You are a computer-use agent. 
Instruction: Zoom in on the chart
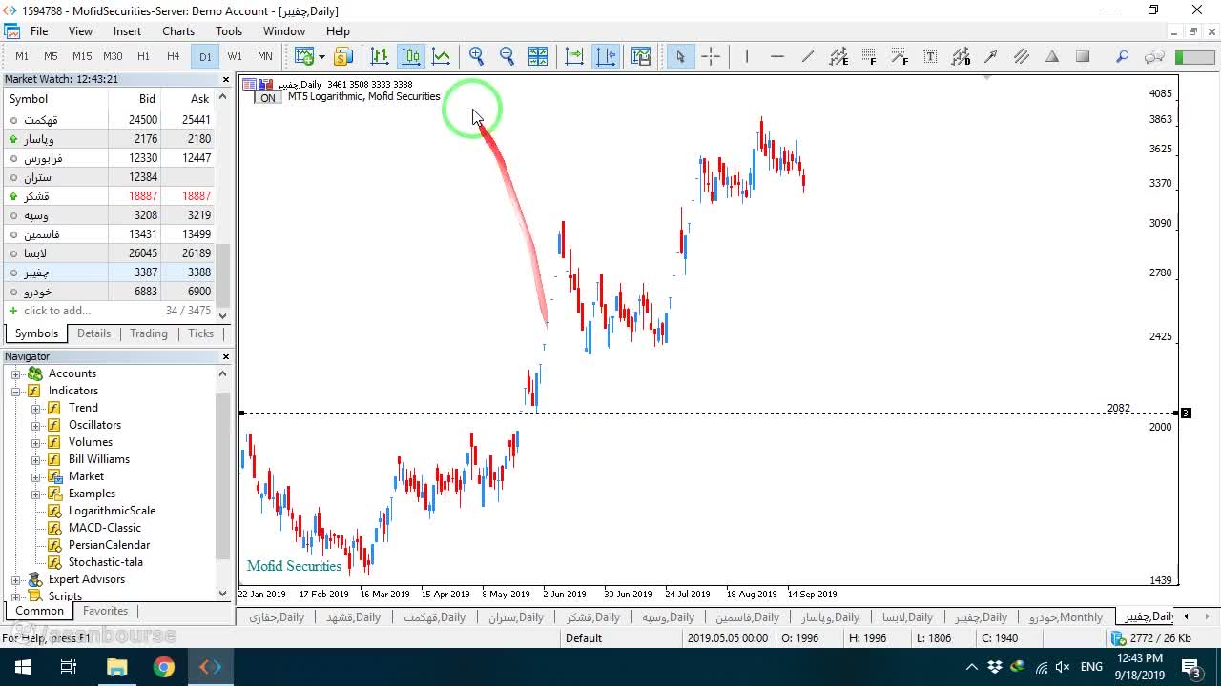477,56
